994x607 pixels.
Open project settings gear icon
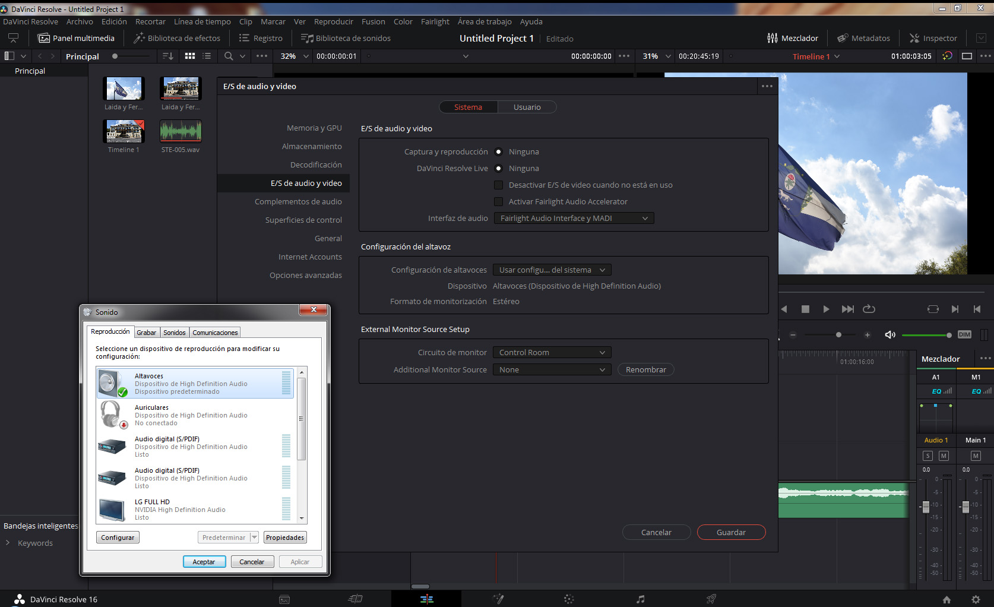click(x=976, y=599)
